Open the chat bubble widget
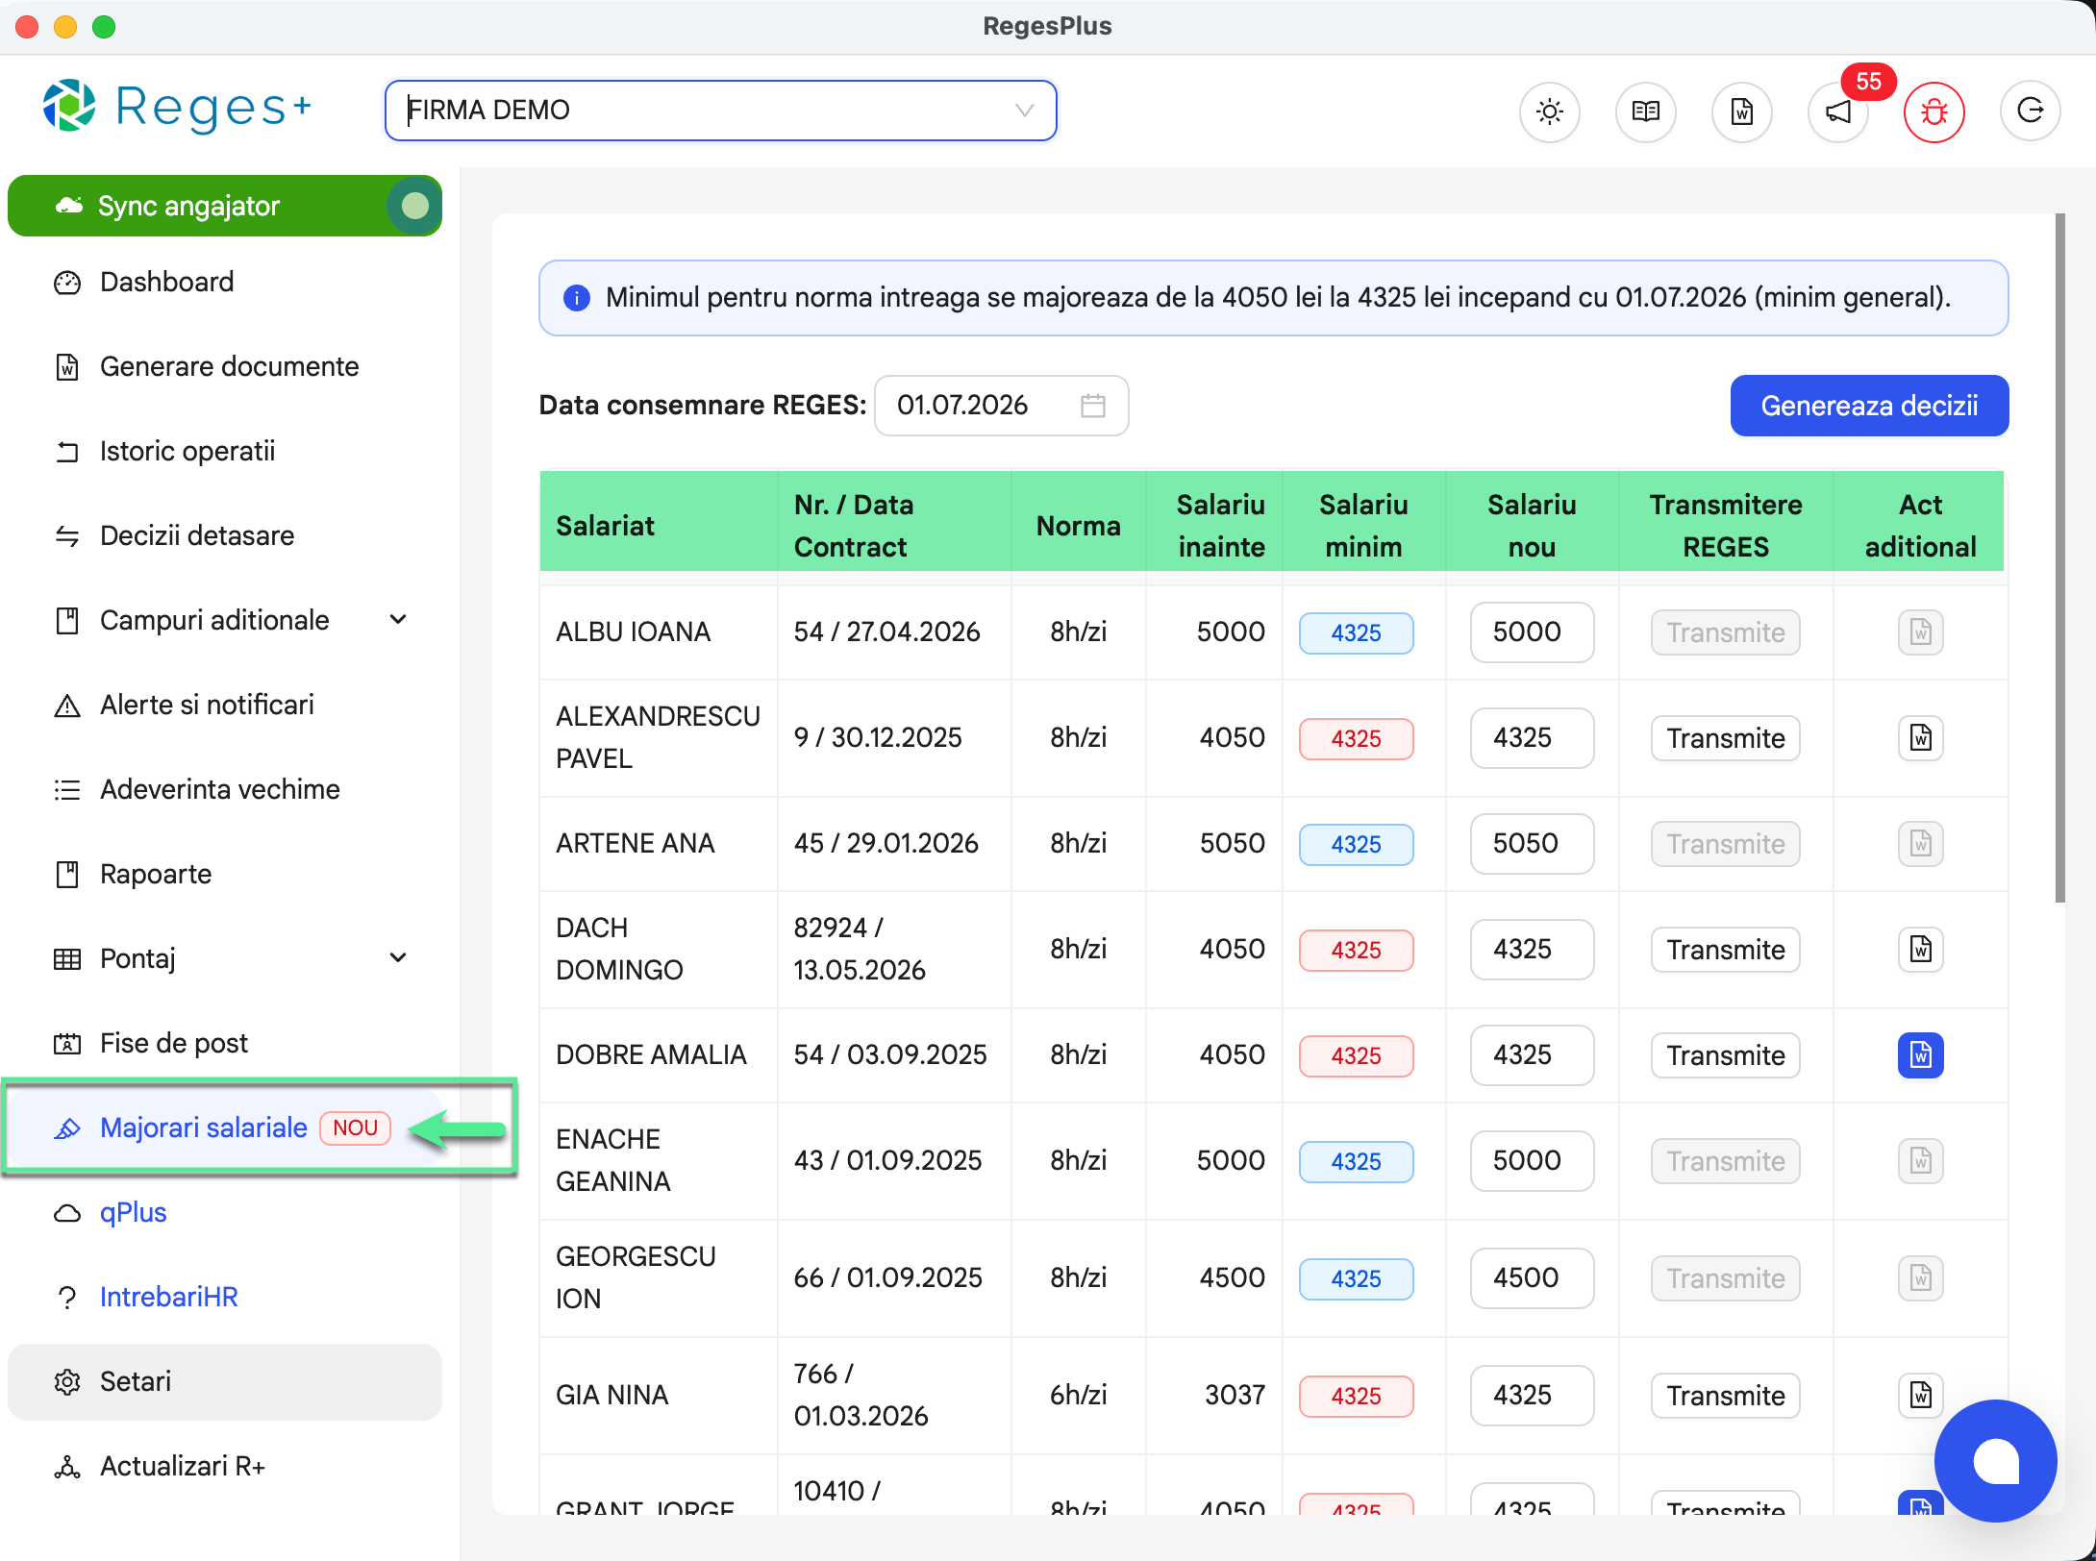The width and height of the screenshot is (2096, 1561). (x=1995, y=1461)
